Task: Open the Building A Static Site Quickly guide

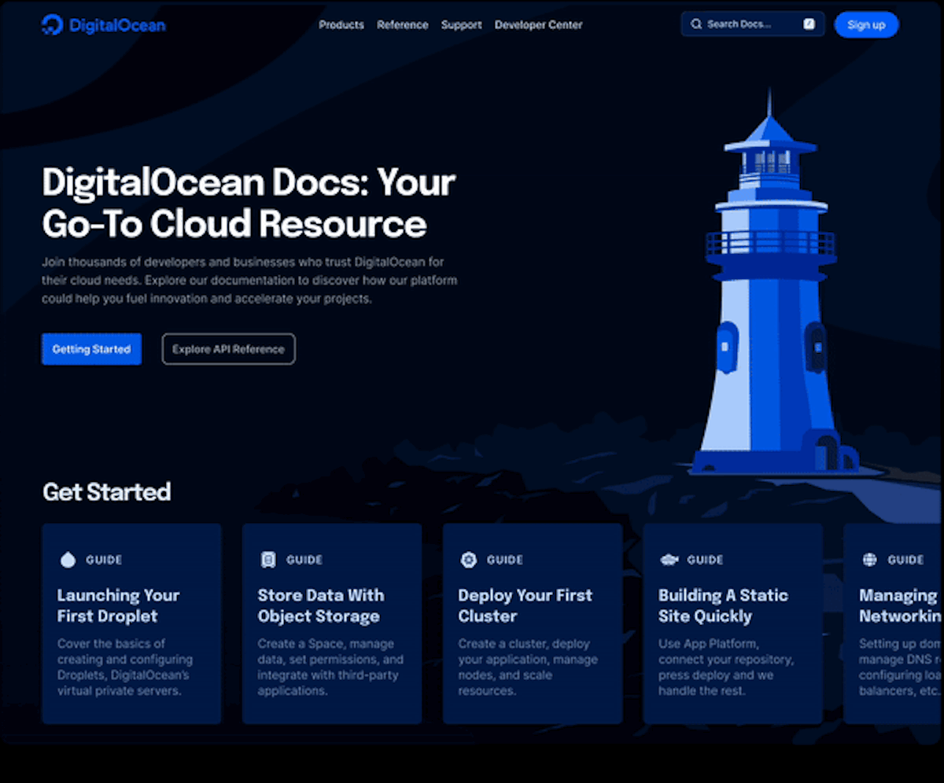Action: tap(733, 623)
